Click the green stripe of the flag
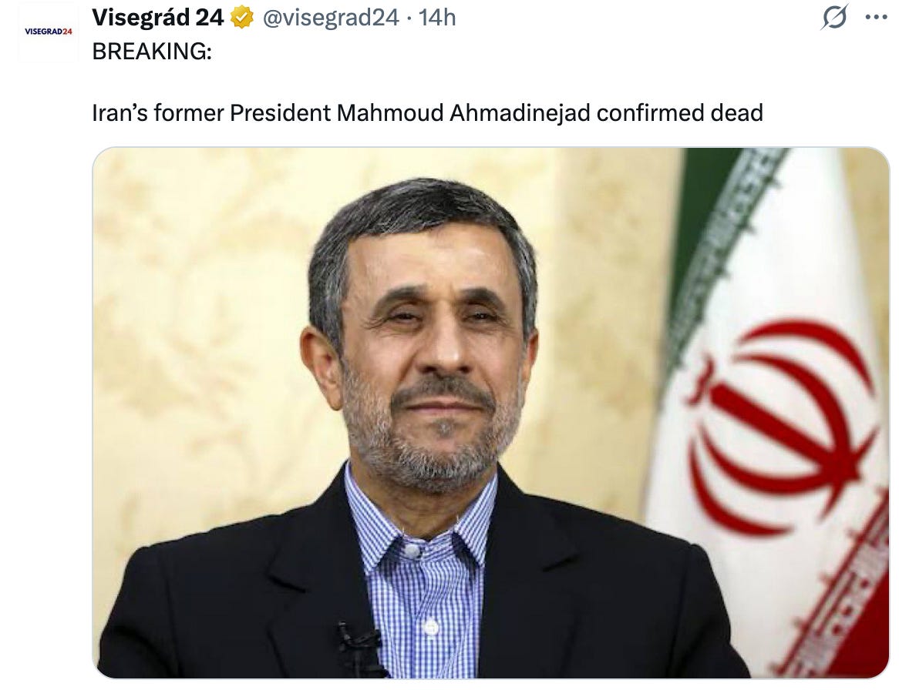 pos(705,229)
